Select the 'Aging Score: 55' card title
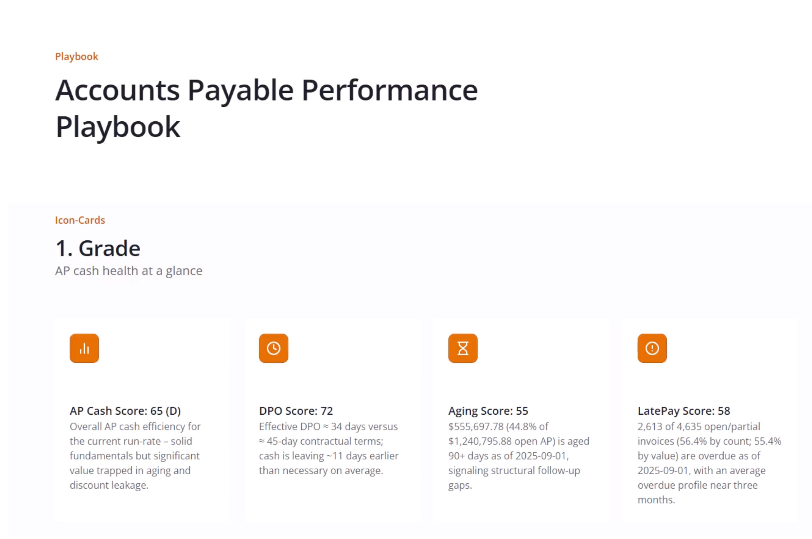The image size is (812, 539). 488,411
